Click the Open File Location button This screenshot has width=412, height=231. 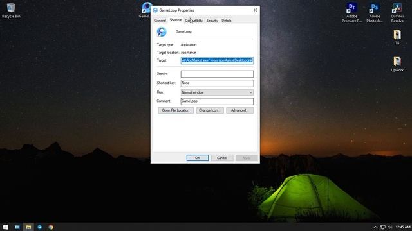[x=176, y=110]
